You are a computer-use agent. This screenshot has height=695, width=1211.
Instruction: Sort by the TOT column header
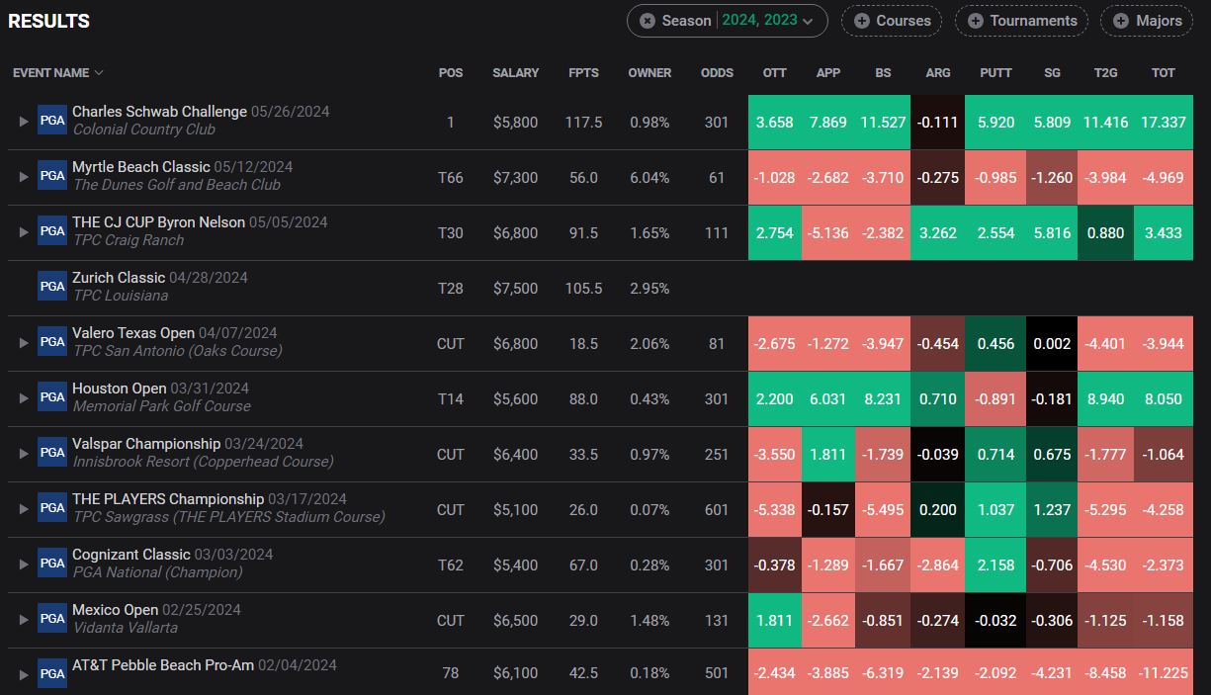pos(1164,73)
